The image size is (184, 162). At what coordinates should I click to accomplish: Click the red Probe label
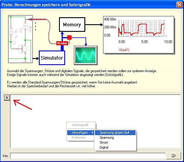pyautogui.click(x=62, y=43)
